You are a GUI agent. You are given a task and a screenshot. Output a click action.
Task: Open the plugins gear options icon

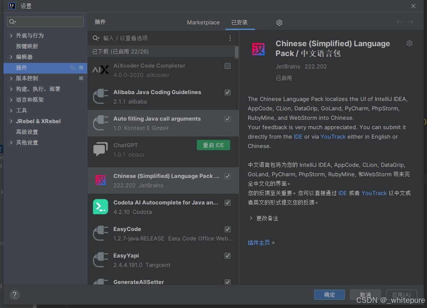[279, 23]
